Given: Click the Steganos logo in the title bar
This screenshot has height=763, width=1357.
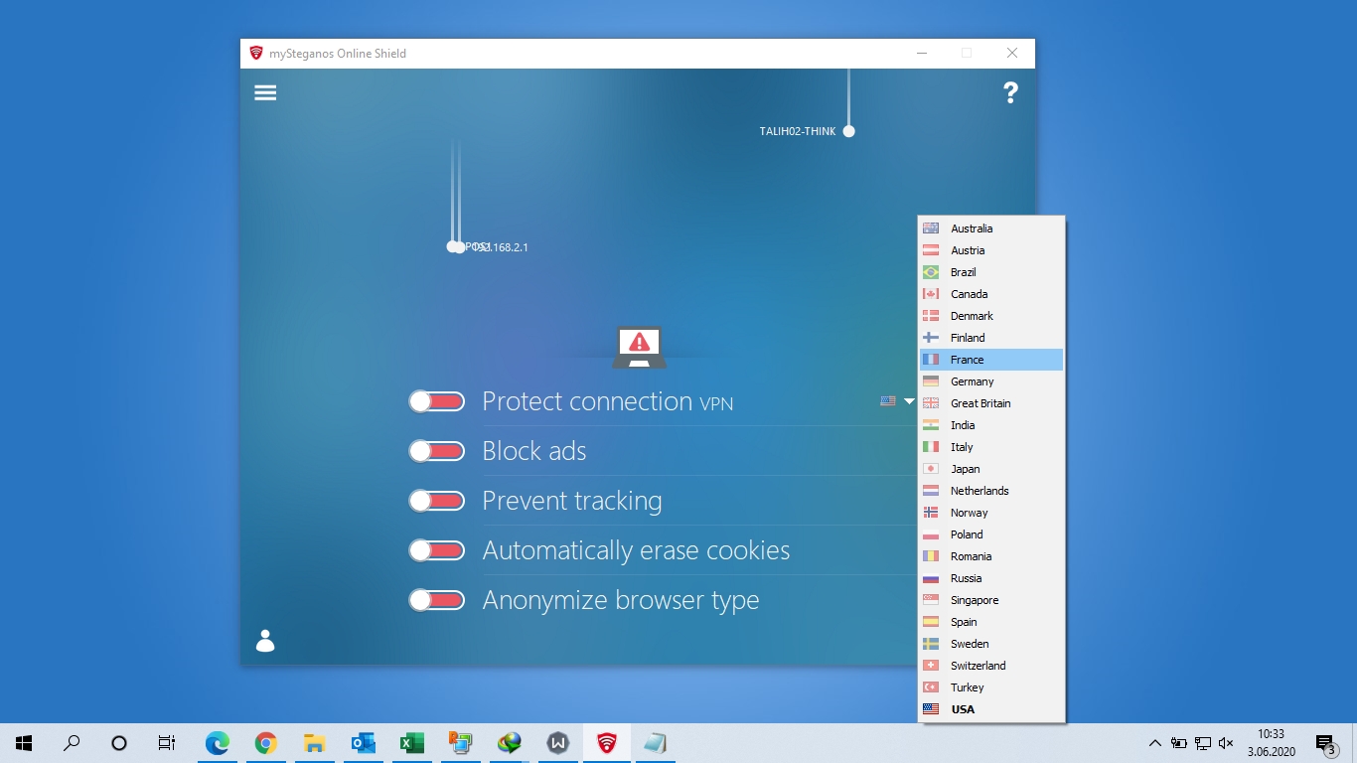Looking at the screenshot, I should pos(255,54).
